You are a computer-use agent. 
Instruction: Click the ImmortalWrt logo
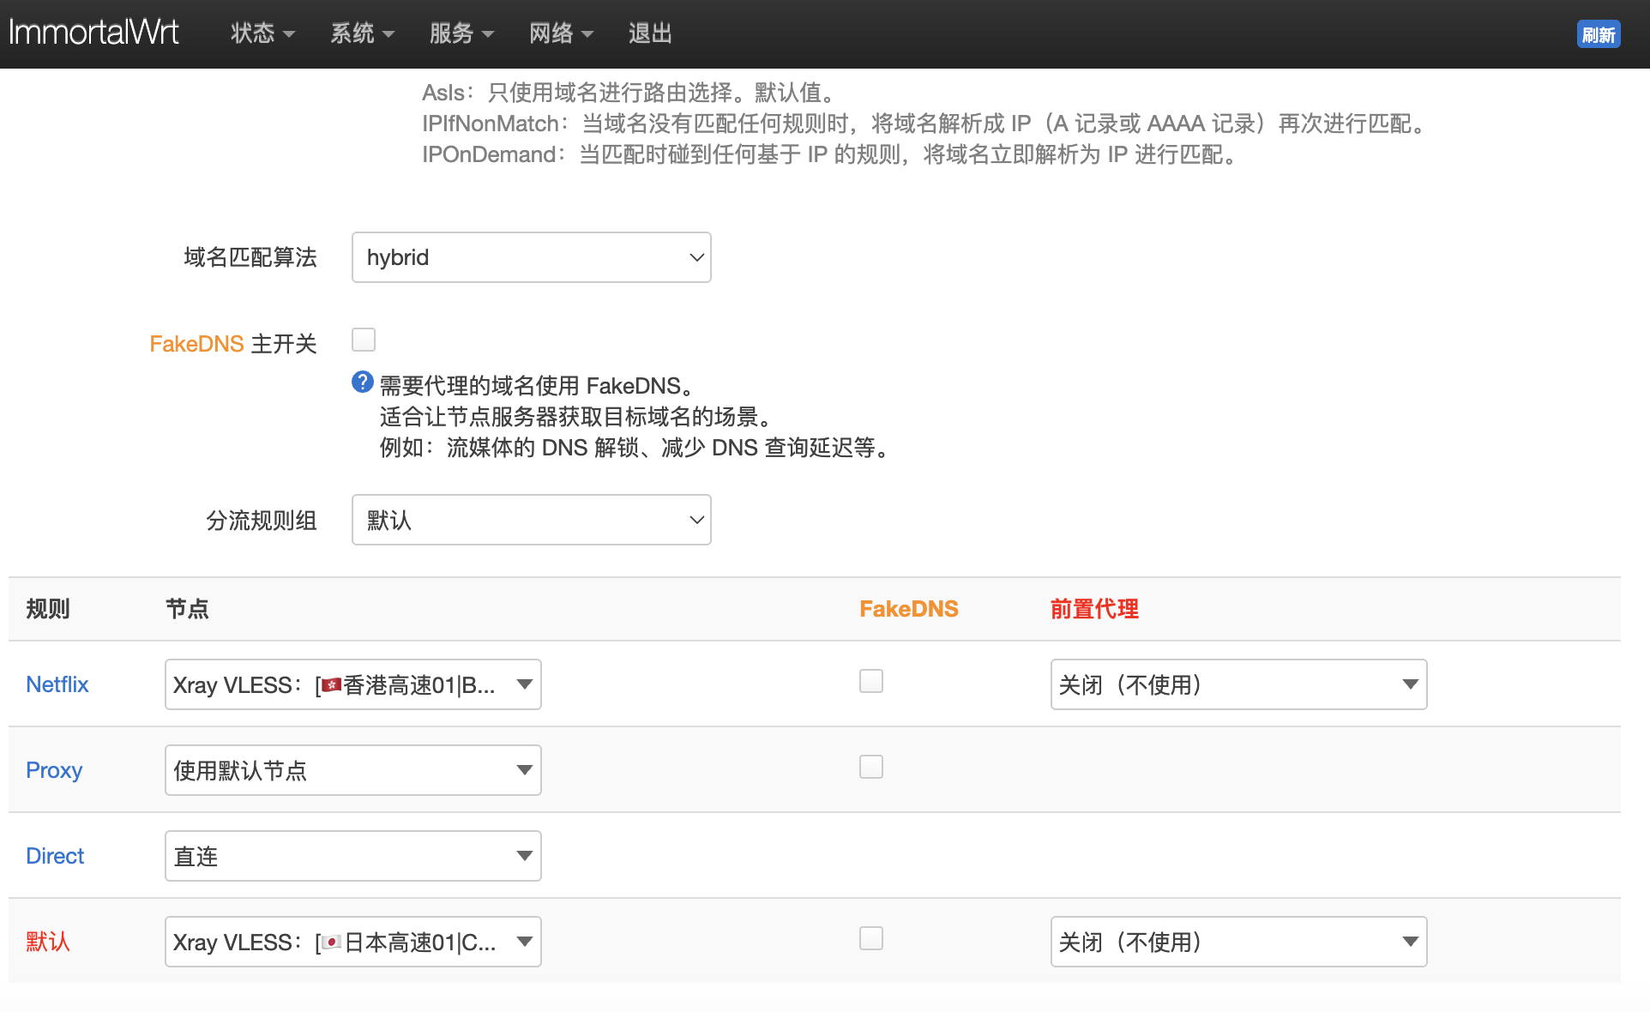point(93,33)
